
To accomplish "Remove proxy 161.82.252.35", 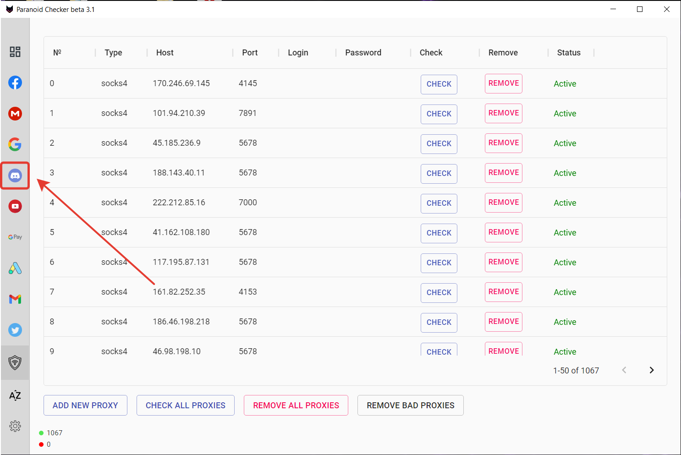I will 504,292.
